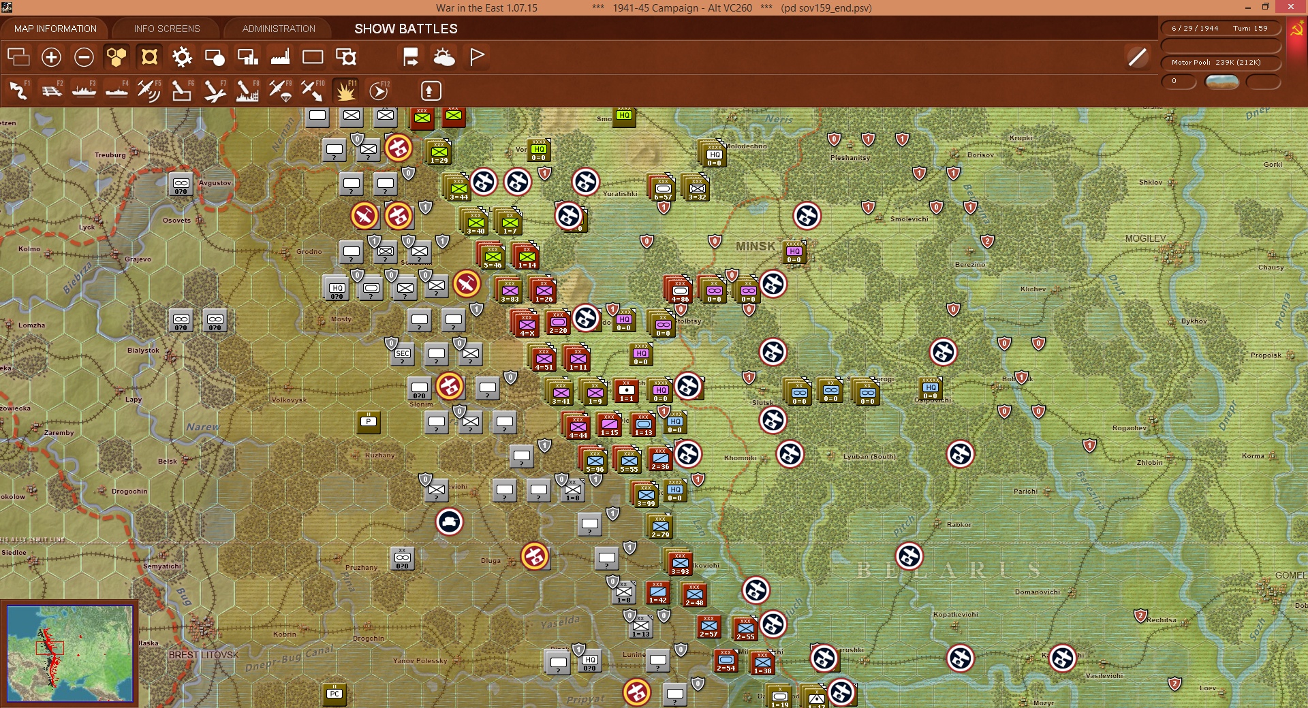
Task: Click the date and turn display
Action: point(1220,29)
